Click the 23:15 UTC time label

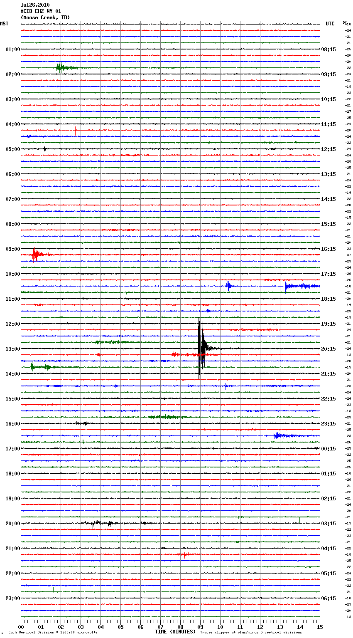tap(328, 424)
